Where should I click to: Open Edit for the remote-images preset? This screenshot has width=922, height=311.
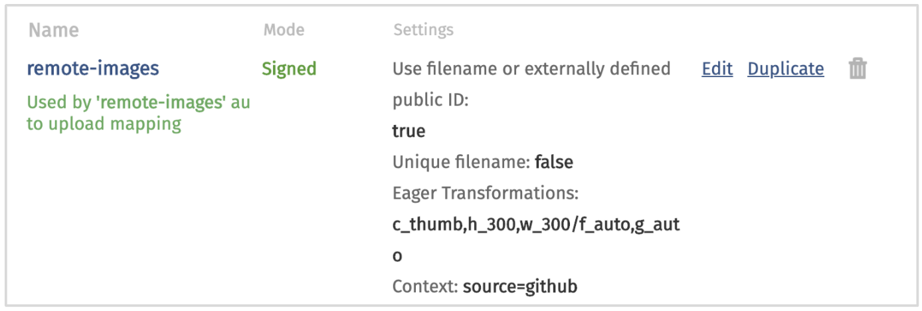pos(717,68)
